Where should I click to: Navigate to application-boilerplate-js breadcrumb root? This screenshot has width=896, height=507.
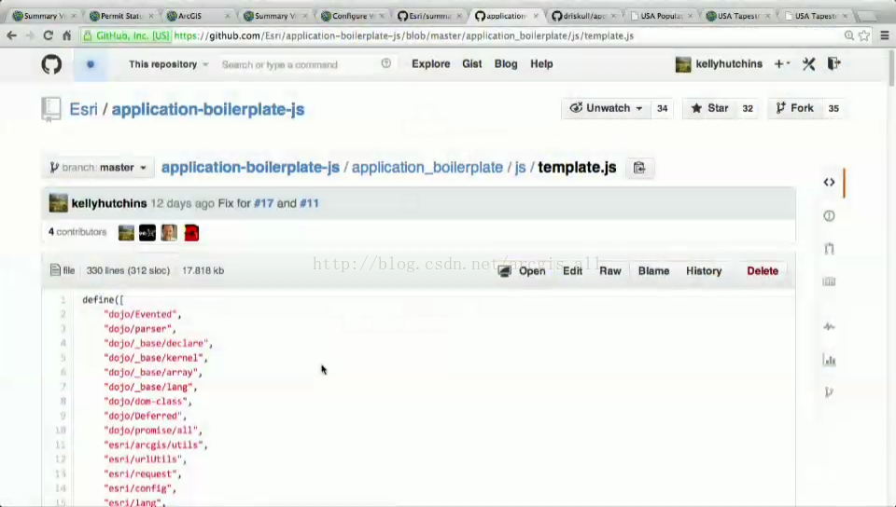[250, 167]
